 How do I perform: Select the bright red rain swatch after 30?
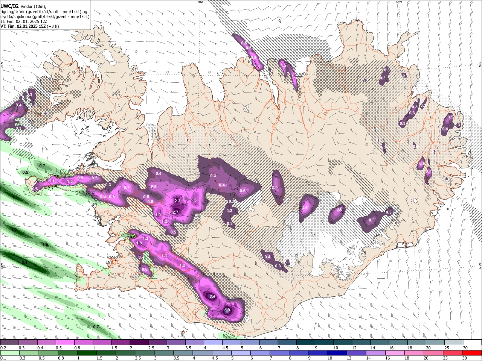[x=473, y=353]
